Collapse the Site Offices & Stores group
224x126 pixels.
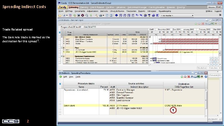62,37
